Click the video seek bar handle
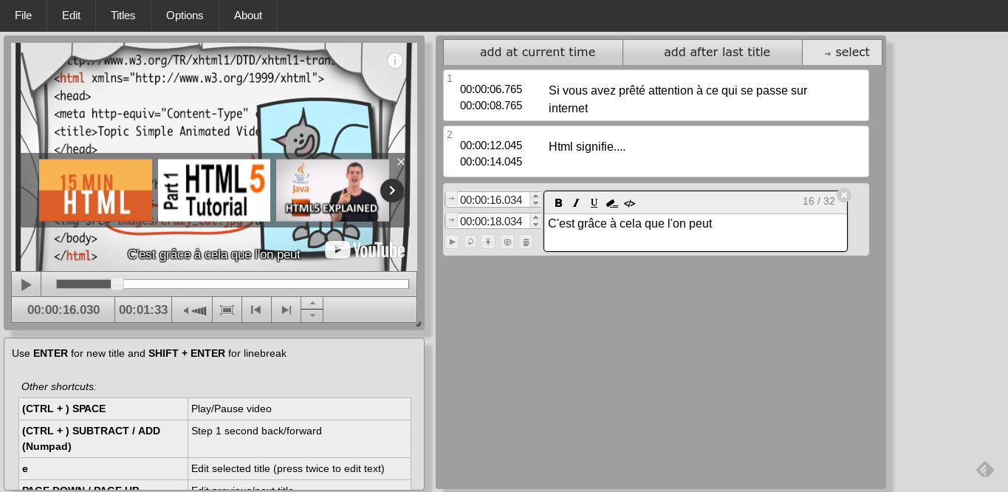1008x492 pixels. pos(117,284)
